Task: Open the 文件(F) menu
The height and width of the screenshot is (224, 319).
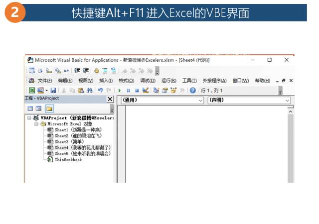Action: tap(45, 81)
